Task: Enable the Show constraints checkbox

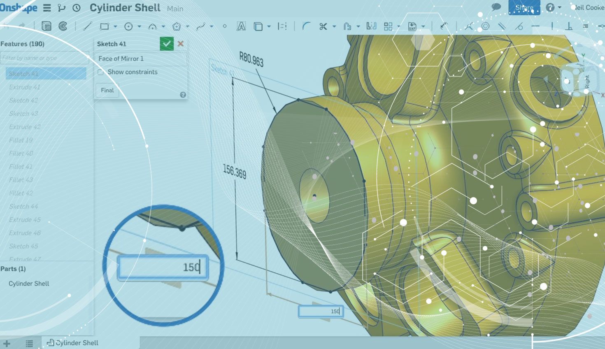Action: click(x=100, y=72)
